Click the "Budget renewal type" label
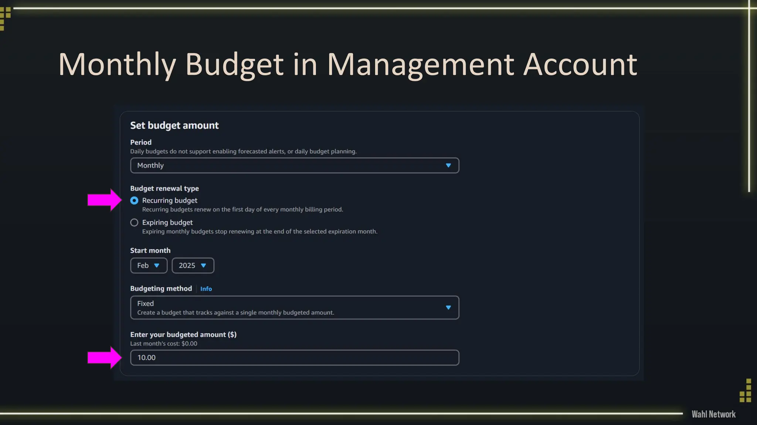Image resolution: width=757 pixels, height=425 pixels. (x=164, y=189)
